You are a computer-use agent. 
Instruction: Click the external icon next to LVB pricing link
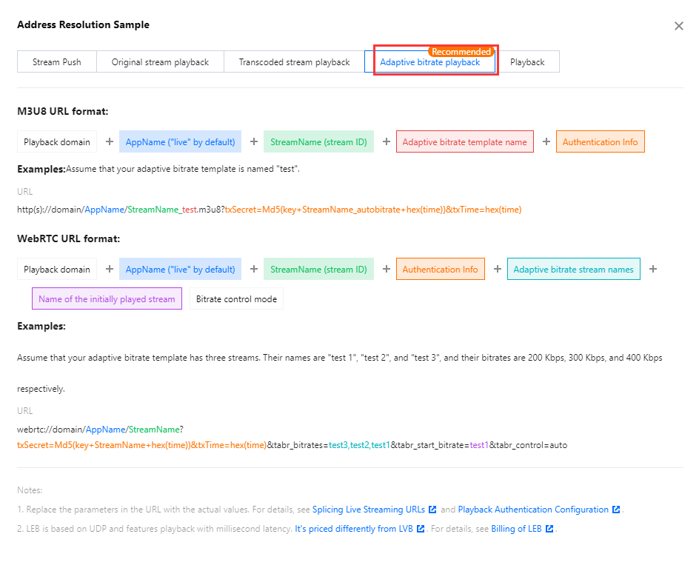tap(421, 529)
